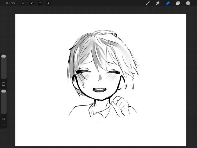Undo the last stroke
Image resolution: width=197 pixels, height=148 pixels.
(x=3, y=119)
